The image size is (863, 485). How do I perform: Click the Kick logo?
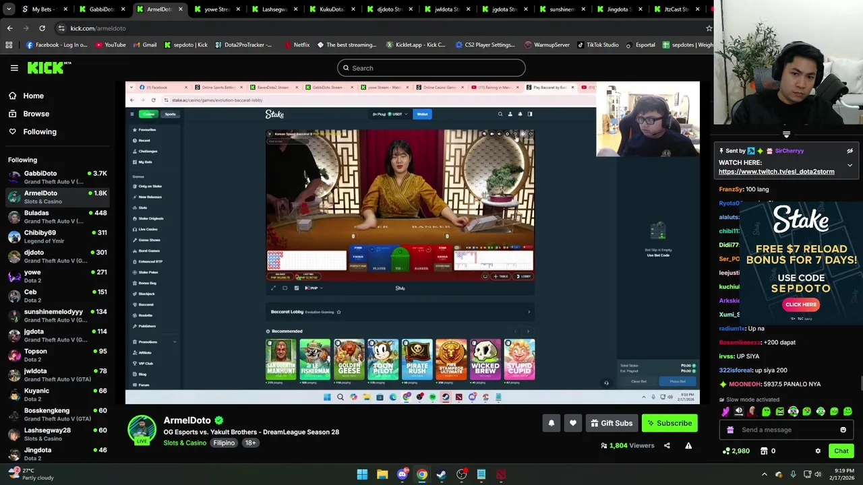coord(49,67)
